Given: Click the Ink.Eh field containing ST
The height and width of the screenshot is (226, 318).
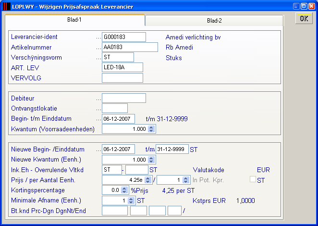Looking at the screenshot, I should 112,170.
